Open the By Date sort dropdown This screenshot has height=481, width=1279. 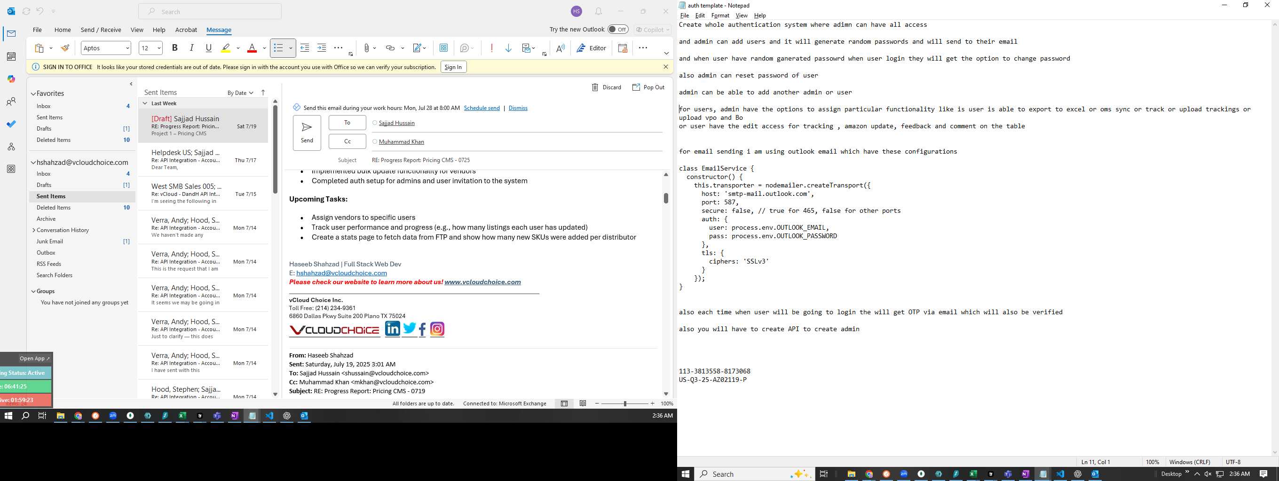240,93
